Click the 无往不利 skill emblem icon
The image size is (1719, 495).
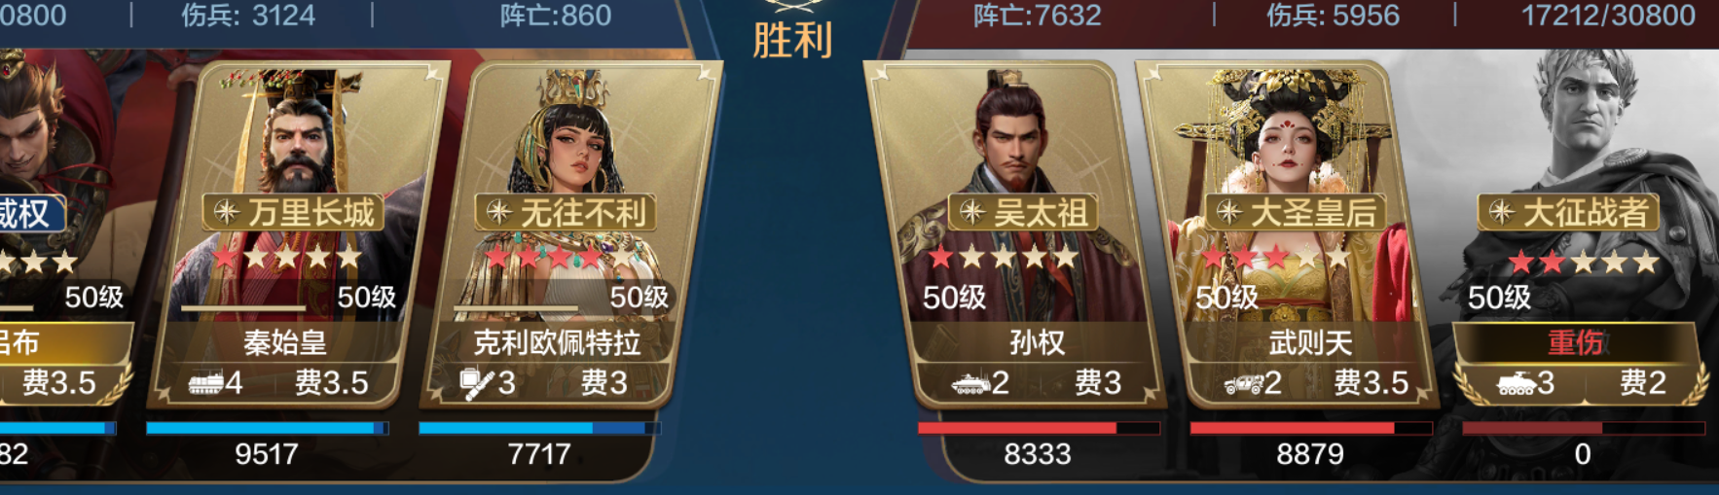(499, 212)
